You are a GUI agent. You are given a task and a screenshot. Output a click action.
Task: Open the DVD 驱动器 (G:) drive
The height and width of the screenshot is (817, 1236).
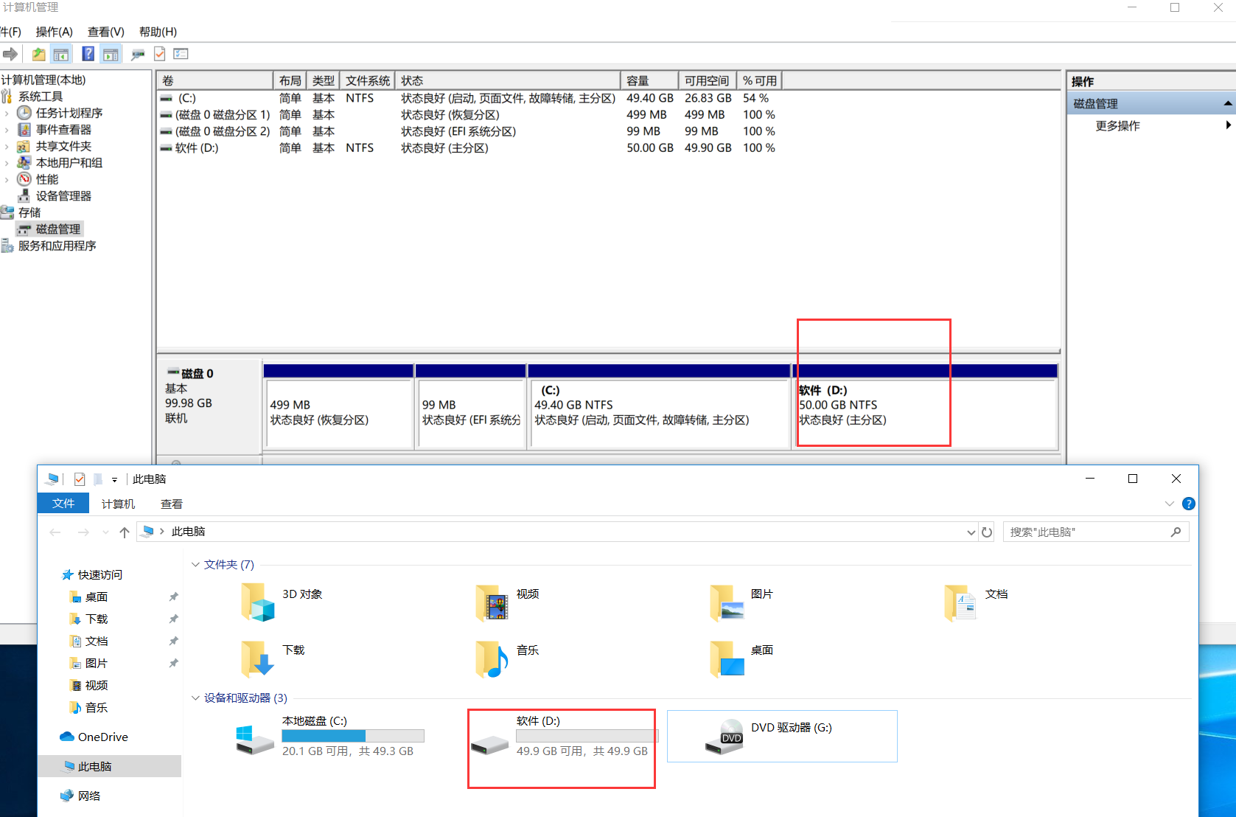[x=782, y=736]
